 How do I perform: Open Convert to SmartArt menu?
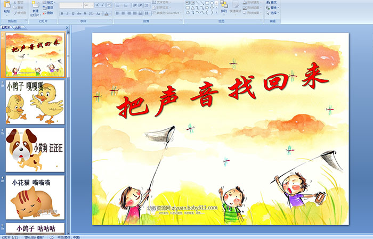[x=166, y=13]
